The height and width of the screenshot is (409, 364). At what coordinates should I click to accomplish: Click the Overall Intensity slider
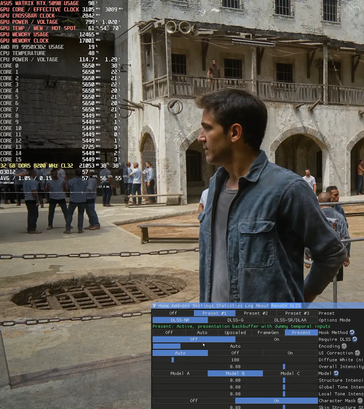(235, 366)
